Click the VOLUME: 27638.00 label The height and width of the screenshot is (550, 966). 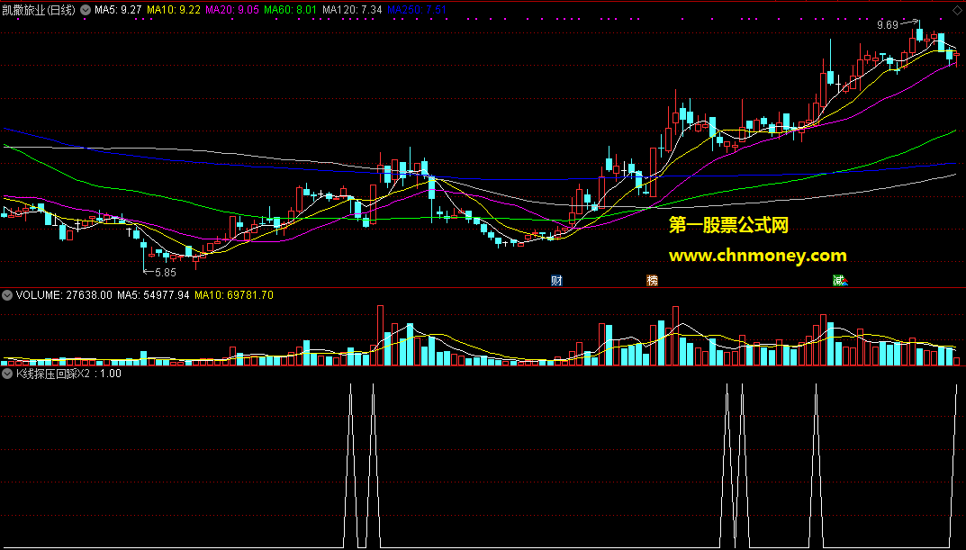(x=64, y=295)
